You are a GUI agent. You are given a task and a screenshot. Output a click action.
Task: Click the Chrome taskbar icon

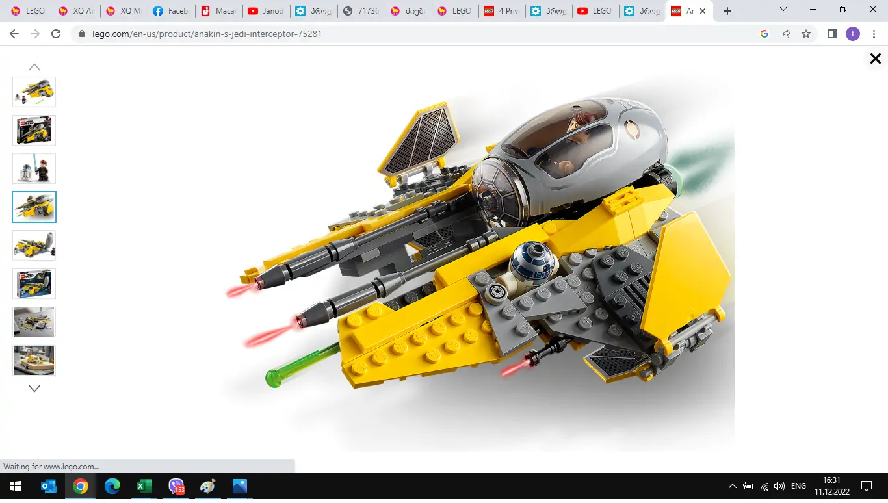81,486
